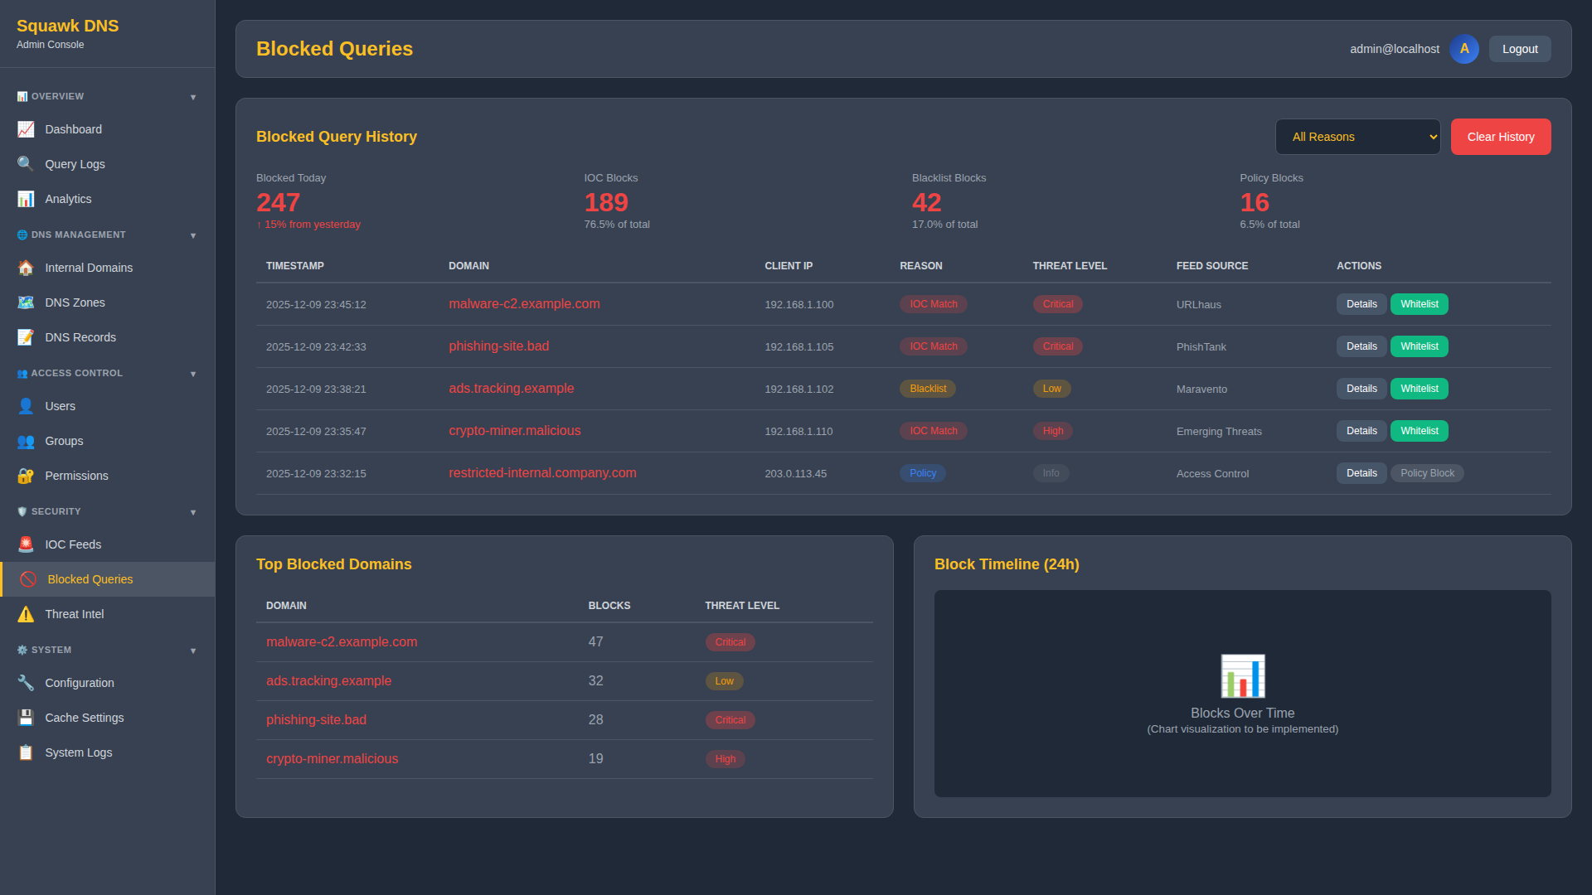Click the IOC Blocks 189 count
The width and height of the screenshot is (1592, 895).
[x=606, y=202]
